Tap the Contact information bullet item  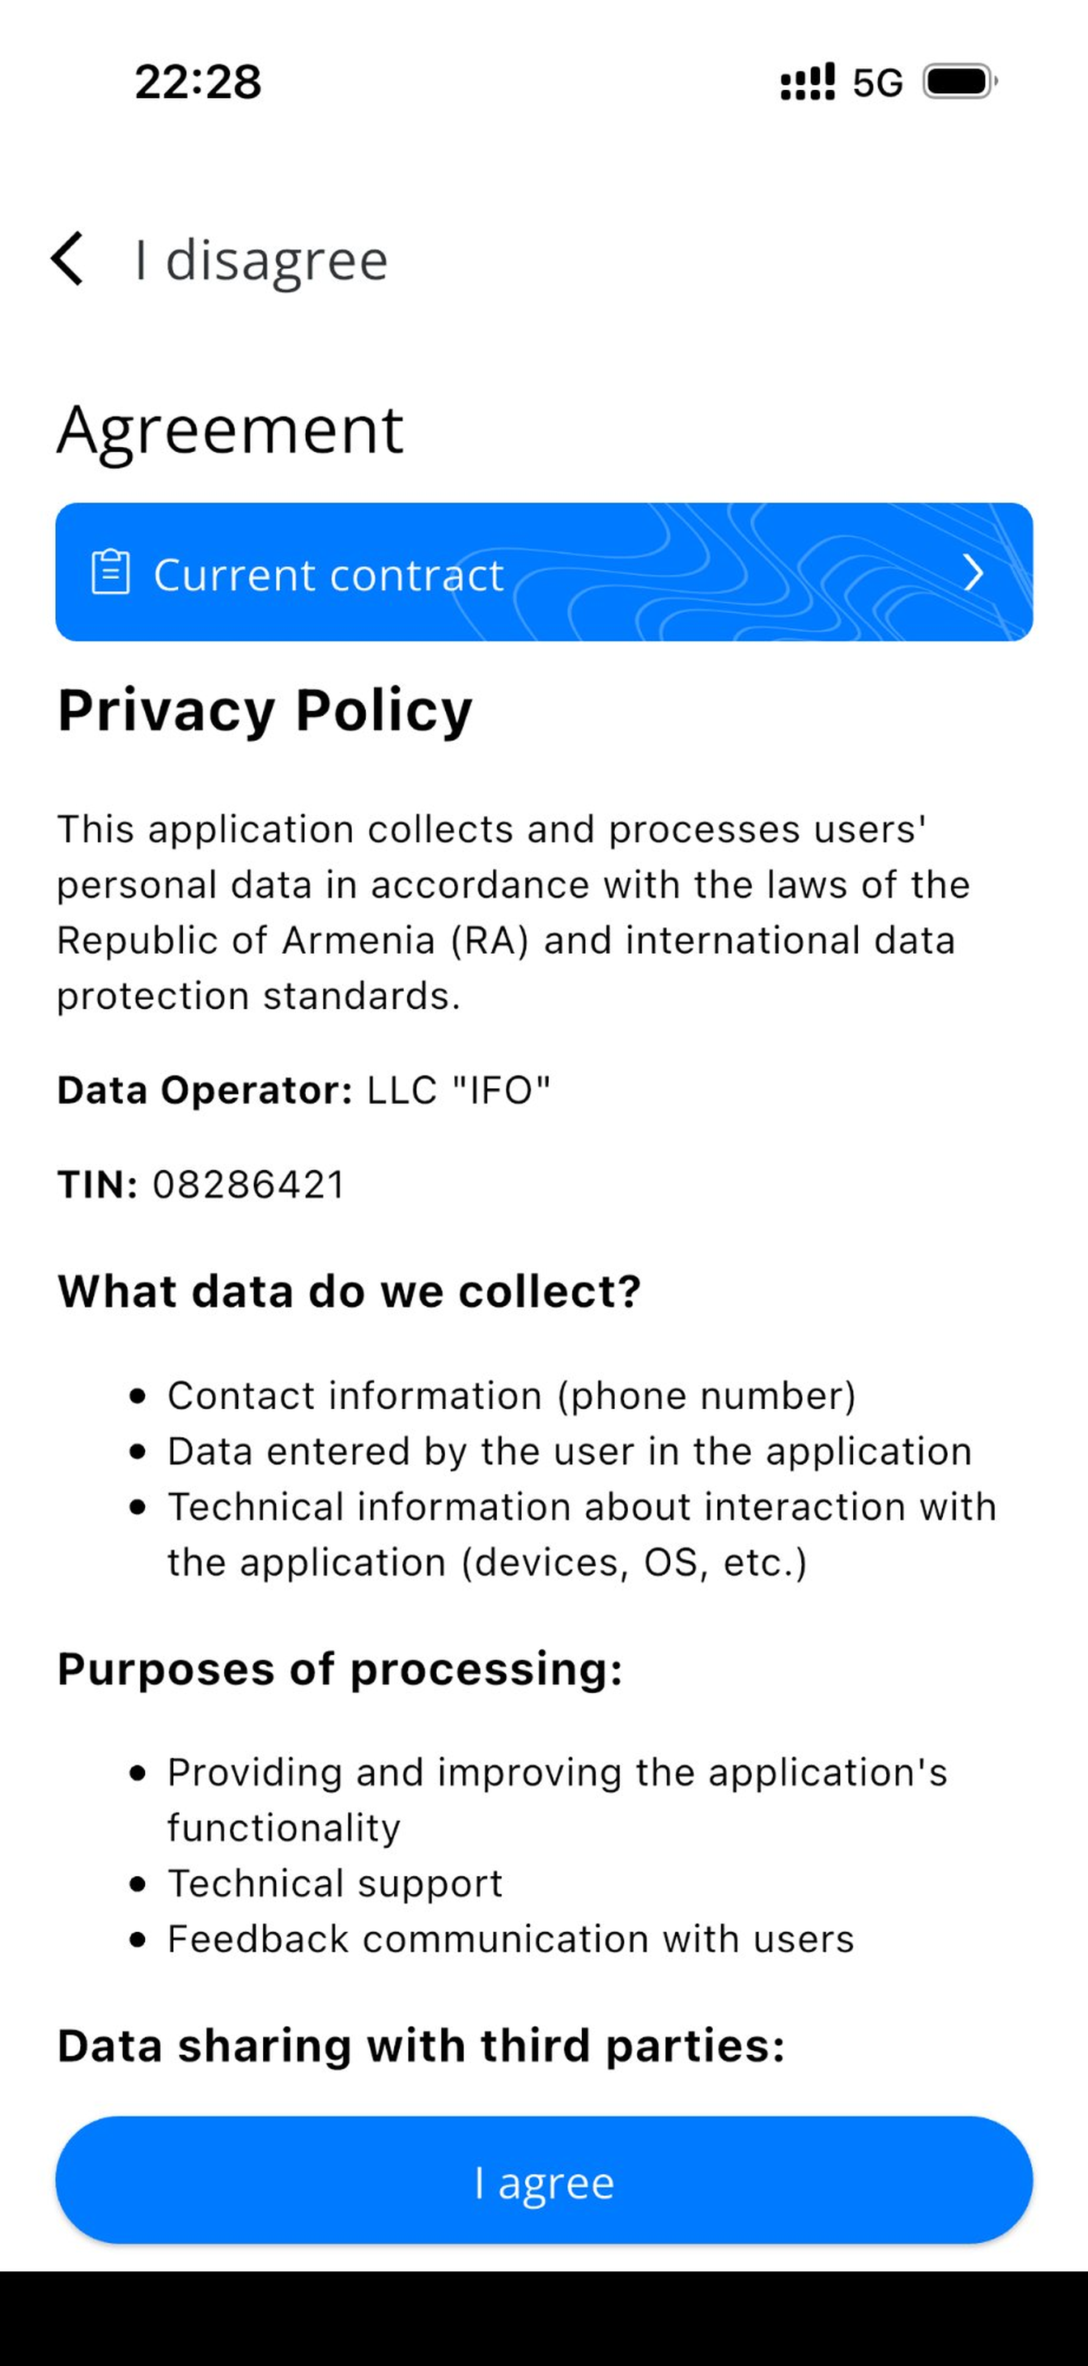[512, 1396]
